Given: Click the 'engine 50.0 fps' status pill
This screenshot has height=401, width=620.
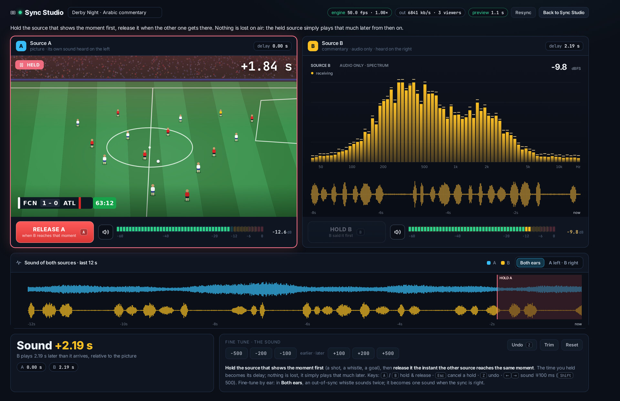Looking at the screenshot, I should pos(359,13).
